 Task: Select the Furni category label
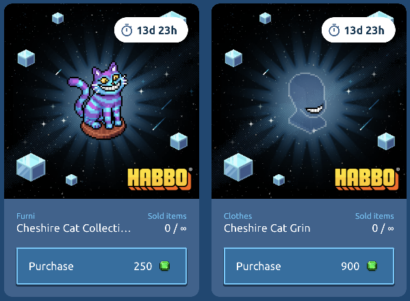coord(25,216)
